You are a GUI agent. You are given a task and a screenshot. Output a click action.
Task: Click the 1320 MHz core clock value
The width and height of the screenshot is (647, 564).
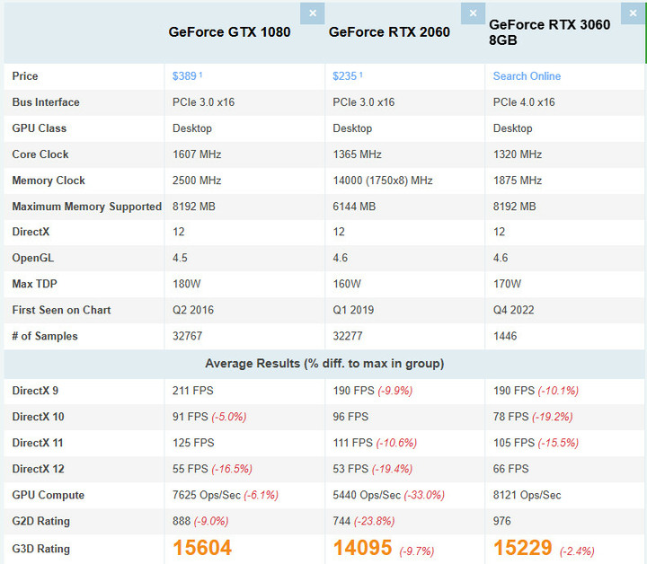518,154
